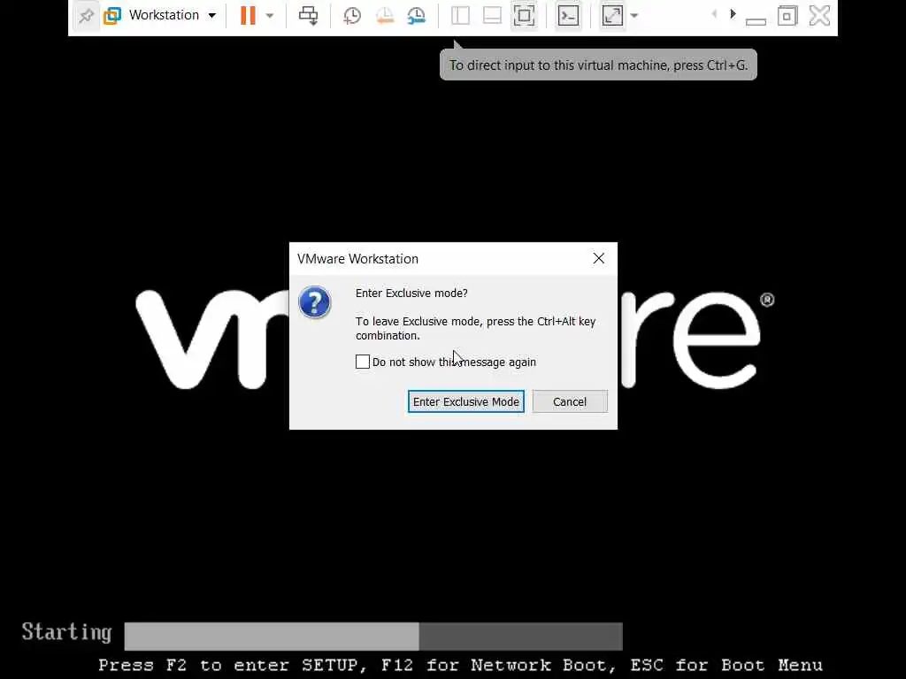Screen dimensions: 906x679
Task: Open the snapshot manager wrench-clock icon
Action: (417, 16)
